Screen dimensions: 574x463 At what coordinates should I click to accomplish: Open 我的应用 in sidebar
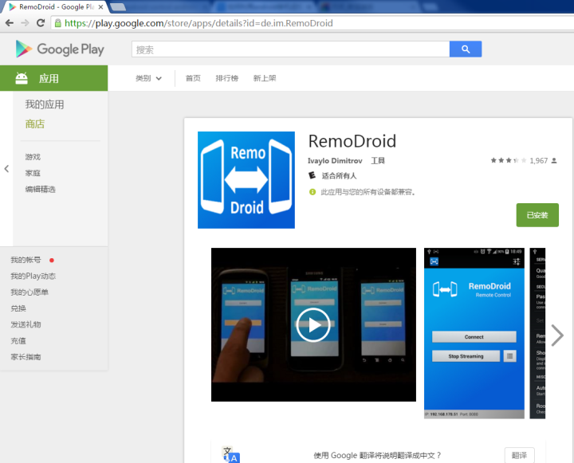45,104
